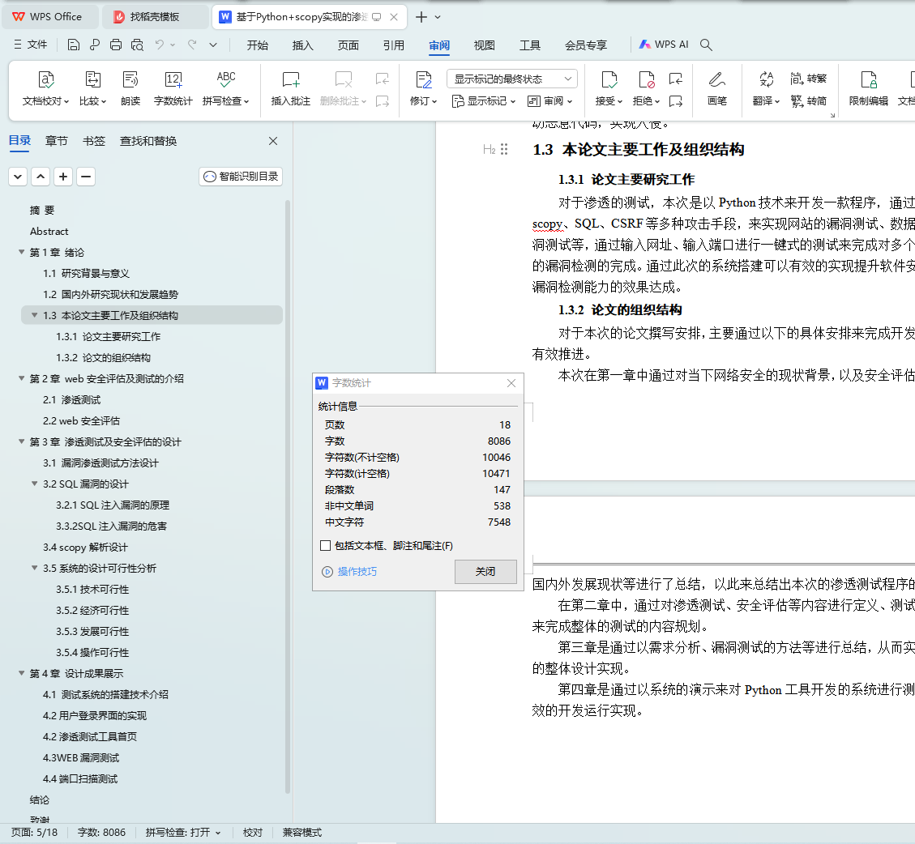
Task: Open 审阅 pane dropdown in ribbon
Action: click(x=549, y=101)
